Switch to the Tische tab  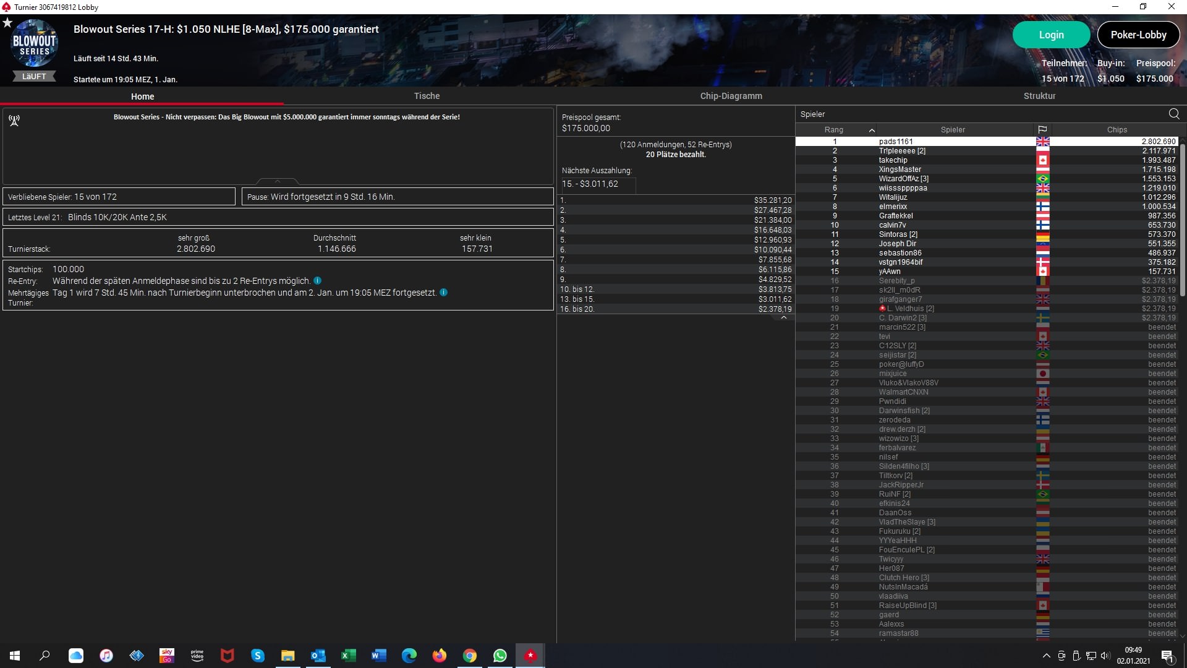point(427,96)
